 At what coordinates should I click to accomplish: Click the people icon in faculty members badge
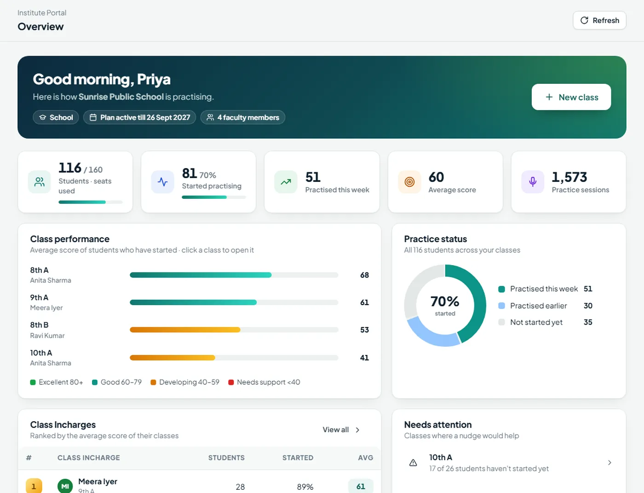point(210,117)
